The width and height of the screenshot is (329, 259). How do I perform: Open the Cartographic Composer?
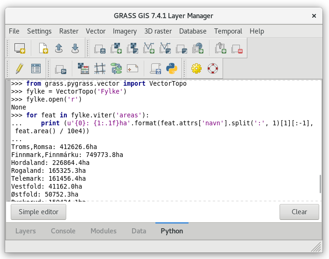click(x=133, y=68)
